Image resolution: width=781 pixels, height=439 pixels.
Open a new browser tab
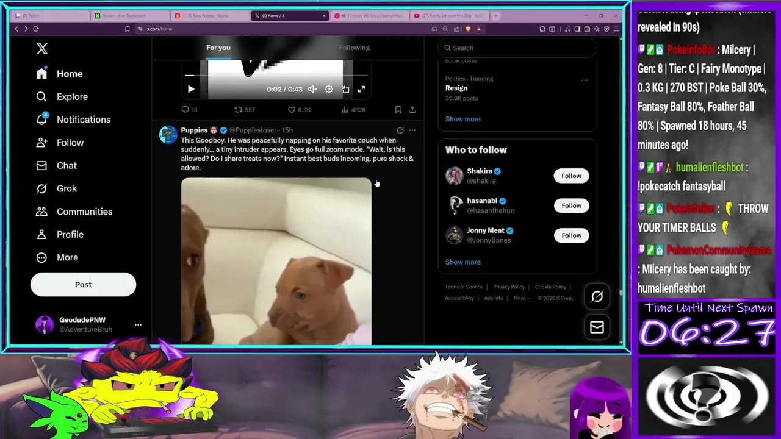(x=495, y=15)
